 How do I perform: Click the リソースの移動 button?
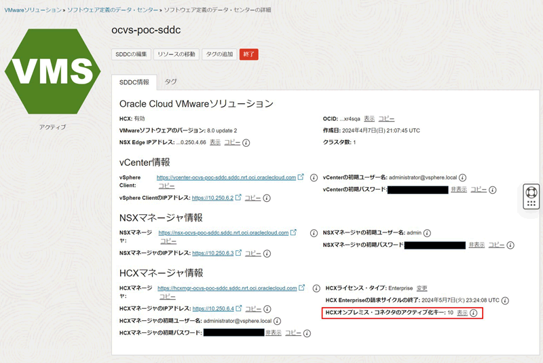coord(176,54)
